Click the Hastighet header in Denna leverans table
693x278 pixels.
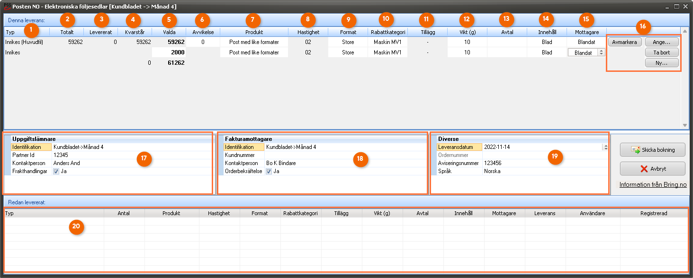tap(308, 32)
